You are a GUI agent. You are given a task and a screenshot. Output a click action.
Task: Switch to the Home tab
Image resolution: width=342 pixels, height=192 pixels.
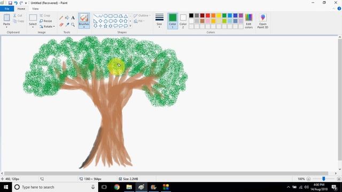point(21,9)
